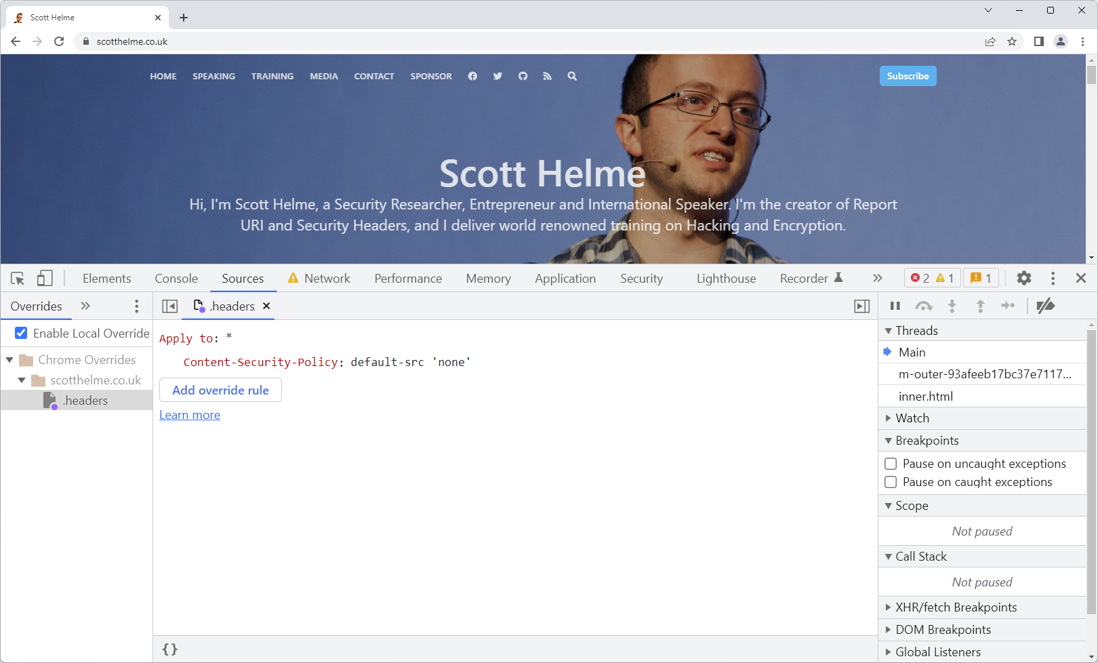Show more DevTools tabs chevron
1098x663 pixels.
[x=878, y=278]
